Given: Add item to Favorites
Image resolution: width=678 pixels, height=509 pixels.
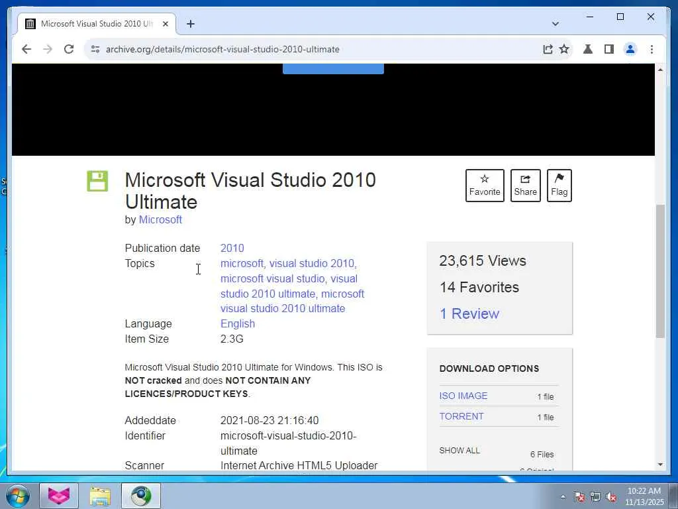Looking at the screenshot, I should pos(485,186).
